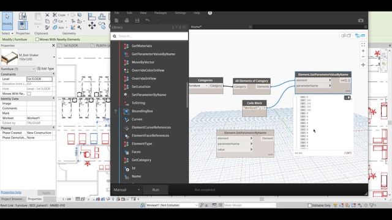Click Zoom to fit icon in Dynamo

[363, 45]
